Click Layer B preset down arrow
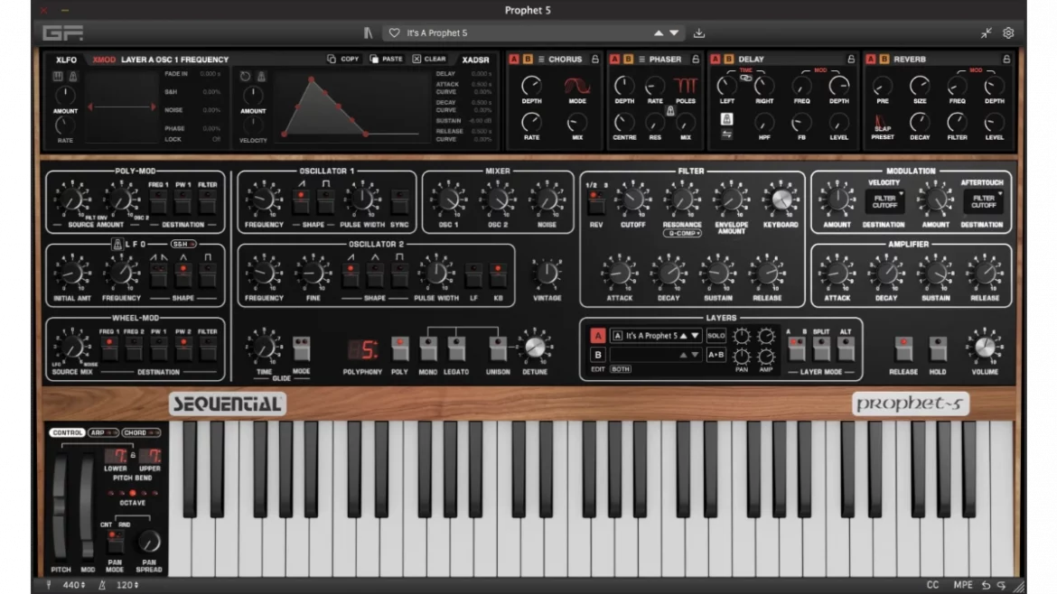1057x594 pixels. (x=695, y=355)
